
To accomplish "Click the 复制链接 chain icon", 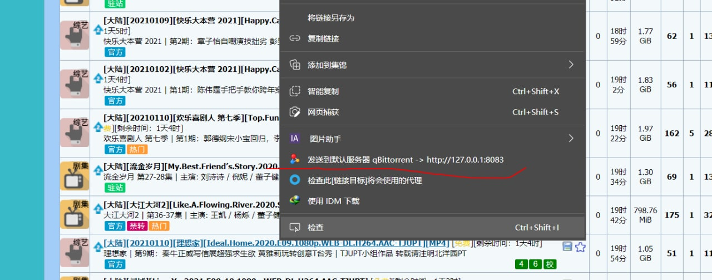I will pos(295,38).
